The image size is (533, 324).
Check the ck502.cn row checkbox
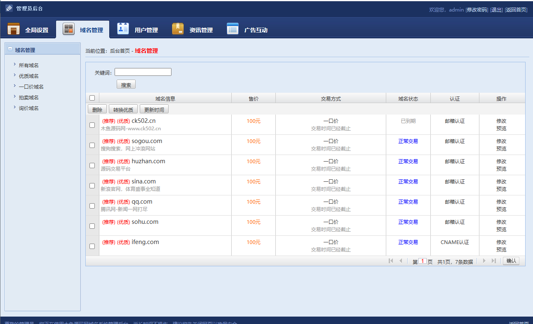(x=92, y=125)
